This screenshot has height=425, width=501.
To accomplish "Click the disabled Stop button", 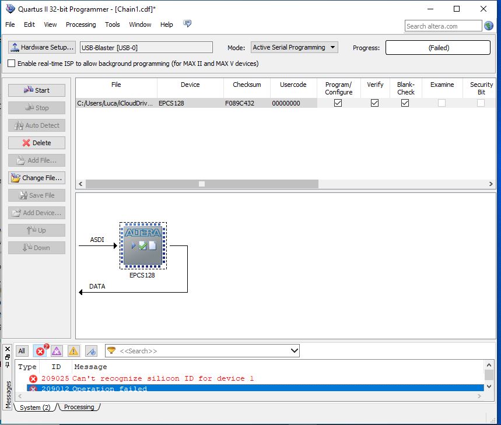I will click(x=37, y=108).
